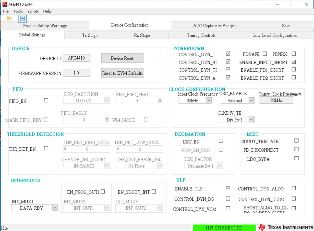Click the REG_FIFO_PERI spinner field

[x=139, y=100]
